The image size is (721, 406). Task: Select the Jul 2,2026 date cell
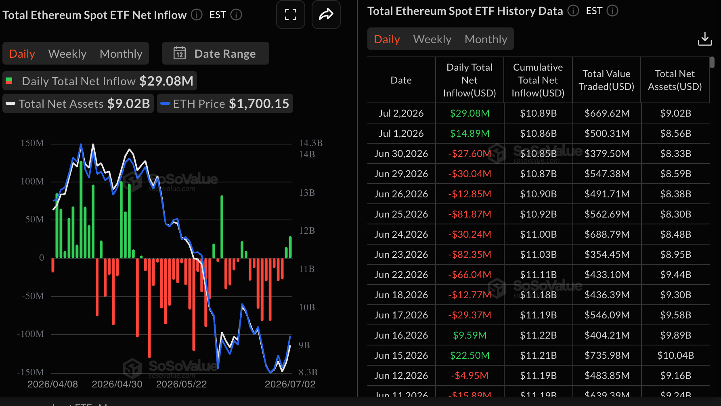pos(401,113)
